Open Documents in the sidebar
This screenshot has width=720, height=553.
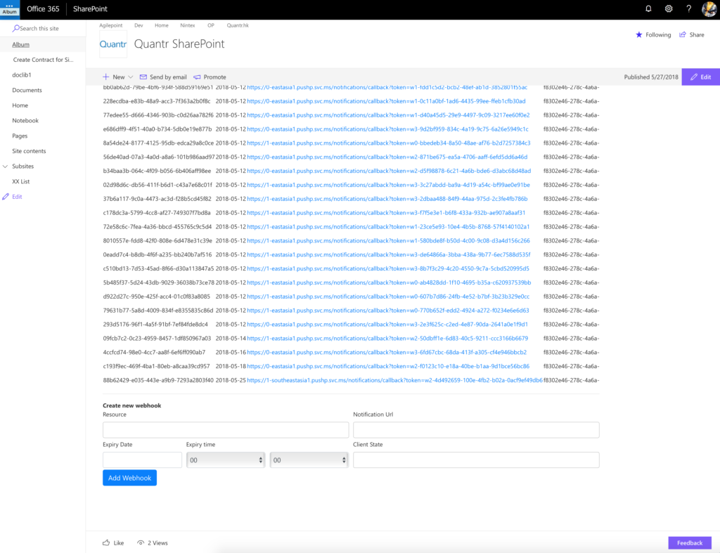coord(27,91)
